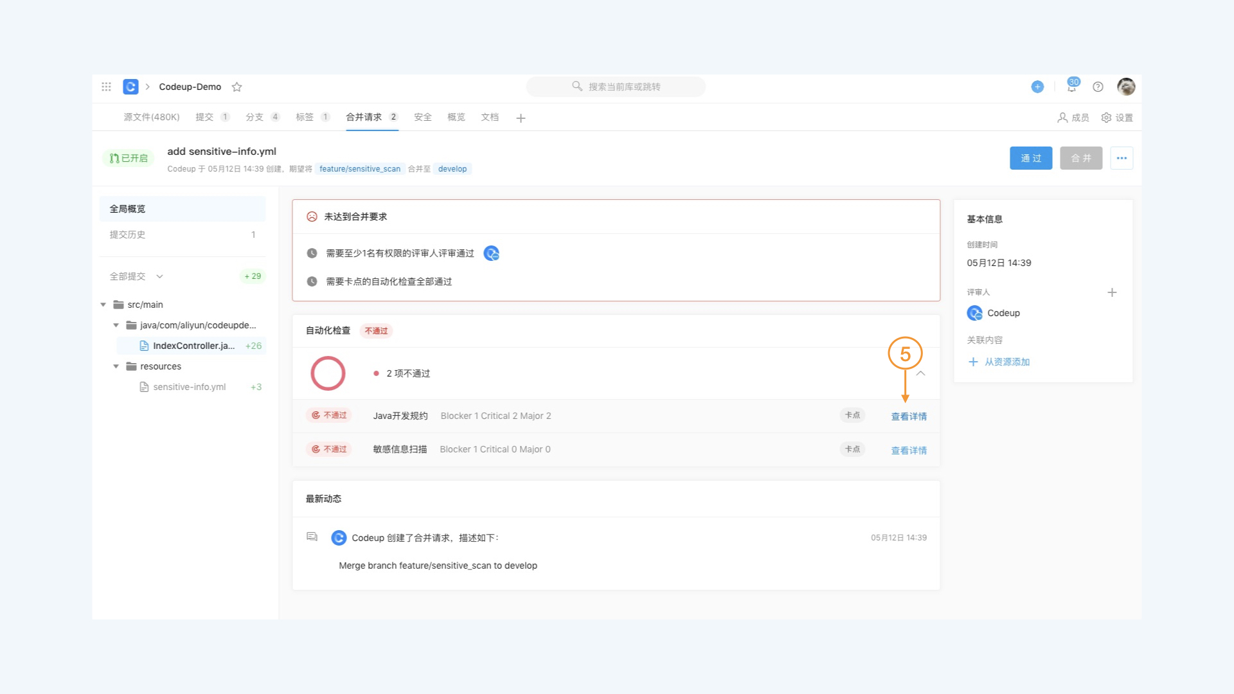Screen dimensions: 1234x694
Task: Open the app grid launcher icon
Action: 106,87
